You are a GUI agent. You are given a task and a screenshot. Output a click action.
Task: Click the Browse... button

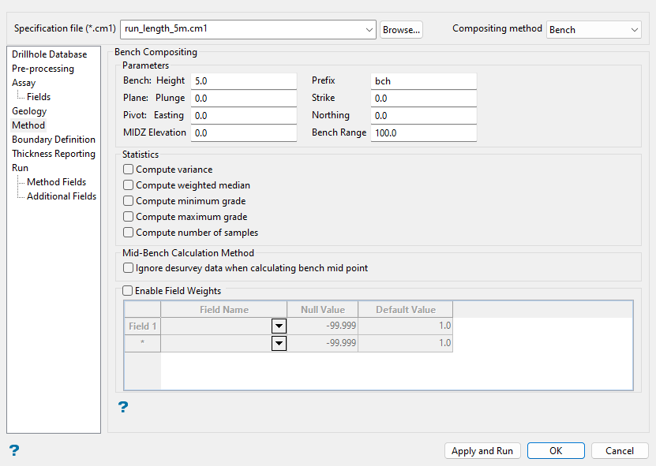(x=401, y=30)
